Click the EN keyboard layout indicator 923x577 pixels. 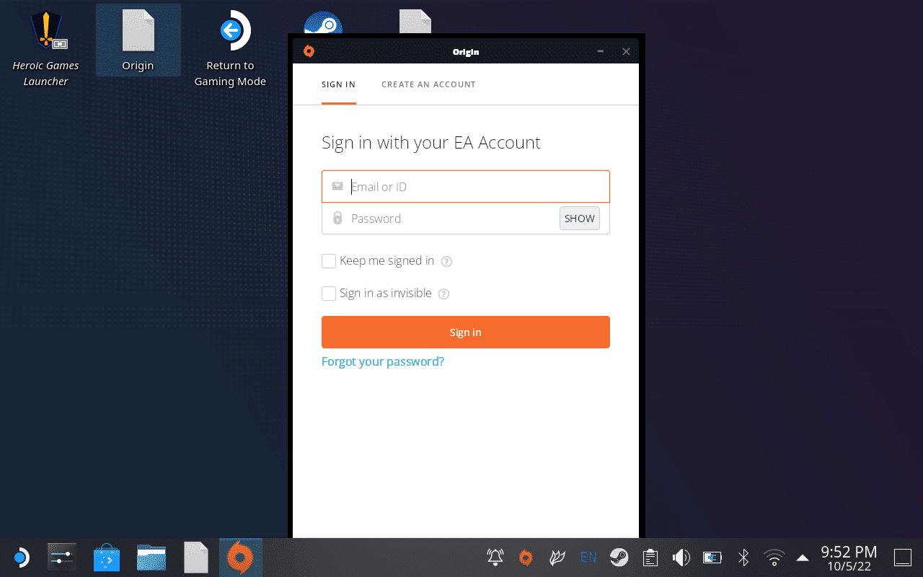[x=588, y=557]
